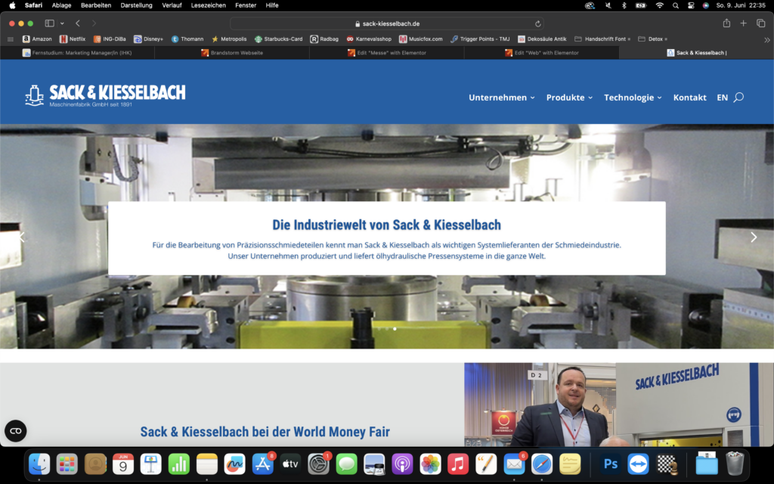This screenshot has width=774, height=484.
Task: Open Spotlight search in menu bar
Action: point(675,5)
